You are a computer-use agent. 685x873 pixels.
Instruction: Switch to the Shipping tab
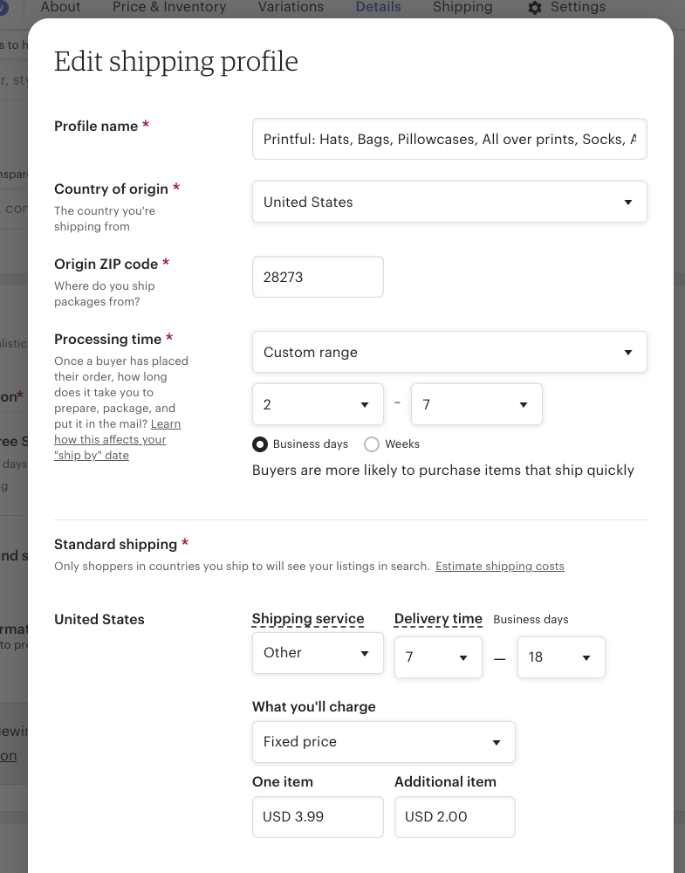[462, 7]
